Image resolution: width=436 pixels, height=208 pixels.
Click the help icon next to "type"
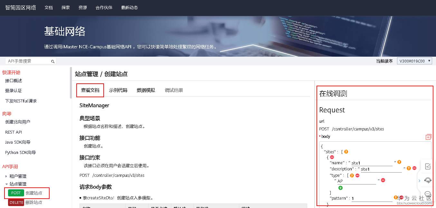[x=352, y=175]
